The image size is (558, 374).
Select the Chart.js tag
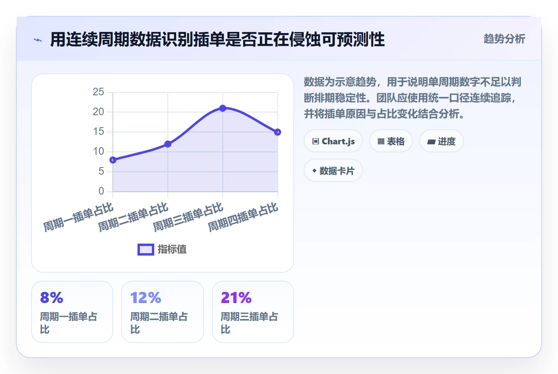(333, 141)
